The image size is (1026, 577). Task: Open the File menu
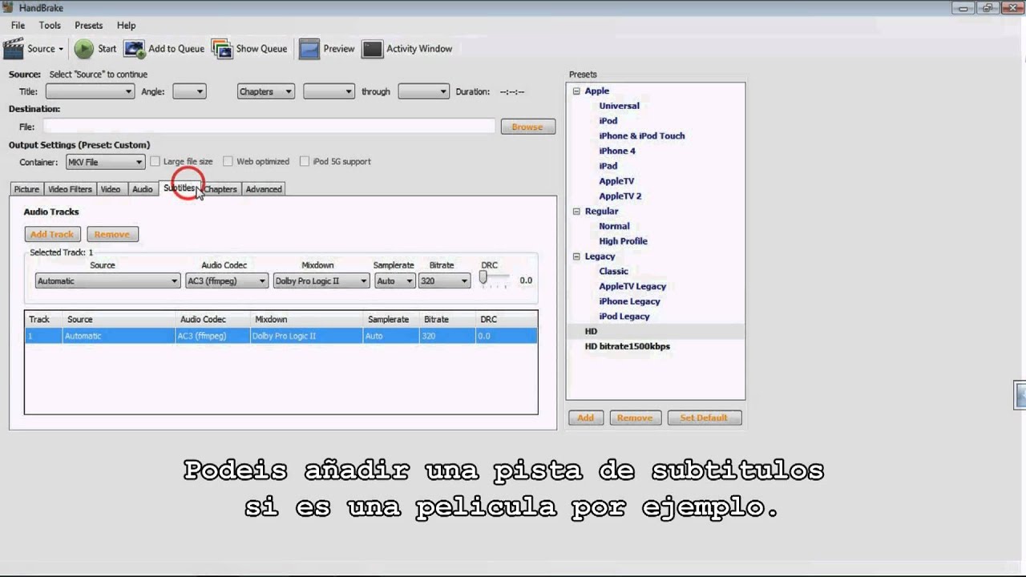18,26
